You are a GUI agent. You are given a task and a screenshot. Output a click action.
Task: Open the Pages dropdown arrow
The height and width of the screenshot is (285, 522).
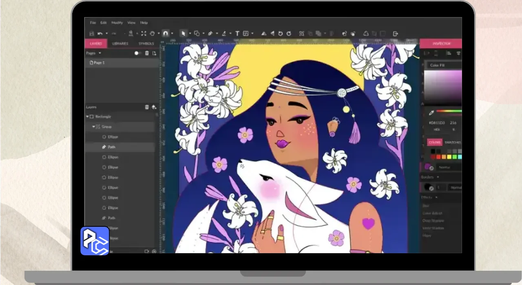click(100, 53)
